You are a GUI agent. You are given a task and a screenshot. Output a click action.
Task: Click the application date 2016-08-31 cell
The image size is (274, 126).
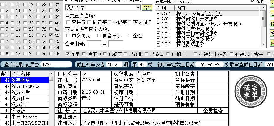click(96, 92)
